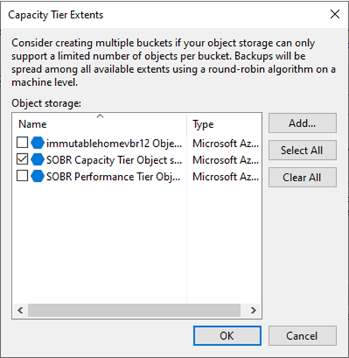Dismiss the dialog with Cancel

[x=302, y=336]
